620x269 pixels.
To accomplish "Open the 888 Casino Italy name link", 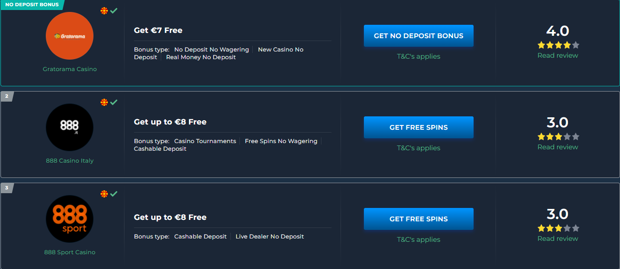I will click(70, 161).
